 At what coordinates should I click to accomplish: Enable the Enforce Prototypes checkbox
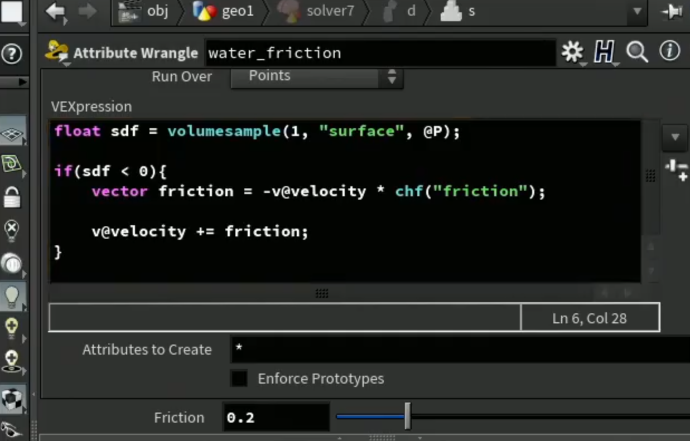point(239,379)
